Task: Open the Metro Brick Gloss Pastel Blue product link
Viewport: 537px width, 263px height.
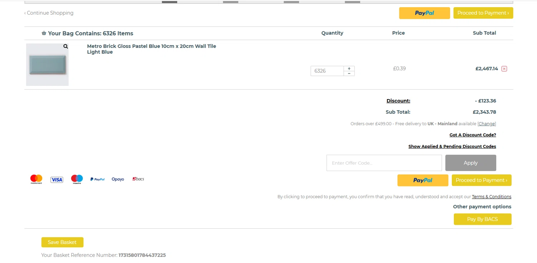Action: point(151,46)
